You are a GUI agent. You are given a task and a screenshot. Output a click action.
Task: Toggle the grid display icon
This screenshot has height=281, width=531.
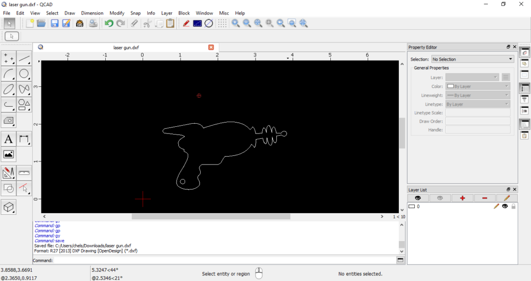click(222, 23)
